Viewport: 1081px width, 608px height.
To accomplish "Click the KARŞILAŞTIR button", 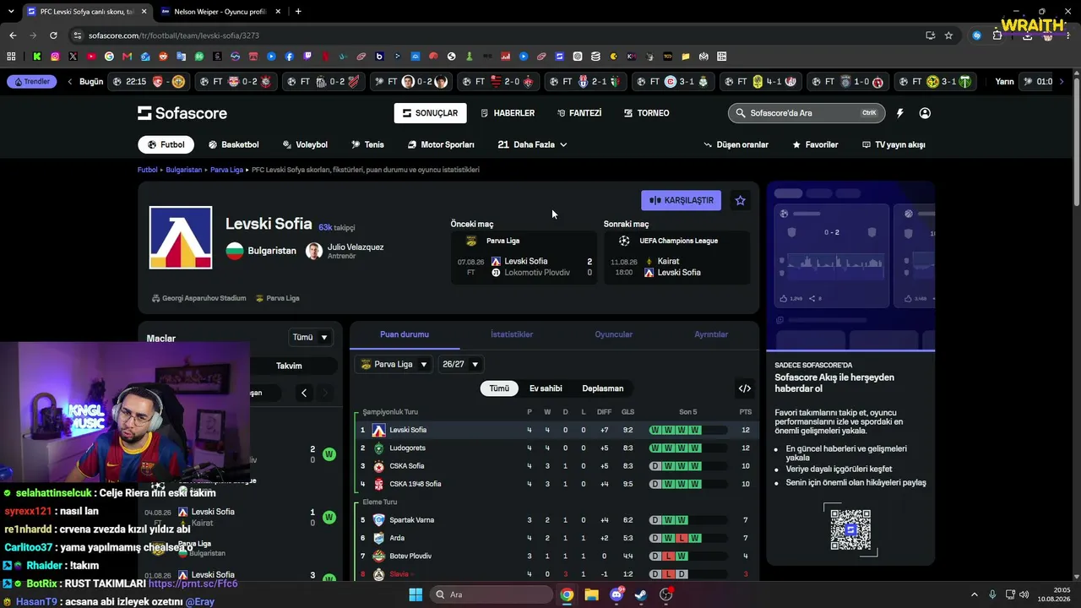I will pyautogui.click(x=681, y=200).
